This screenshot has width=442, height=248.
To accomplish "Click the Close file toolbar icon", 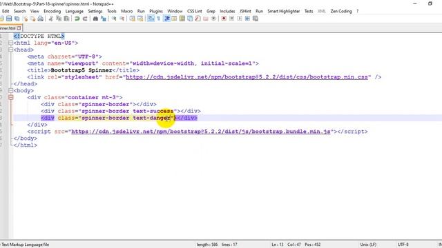I will (x=26, y=19).
